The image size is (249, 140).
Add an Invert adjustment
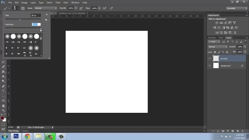click(217, 33)
